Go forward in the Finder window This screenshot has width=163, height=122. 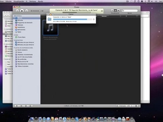(x=8, y=16)
